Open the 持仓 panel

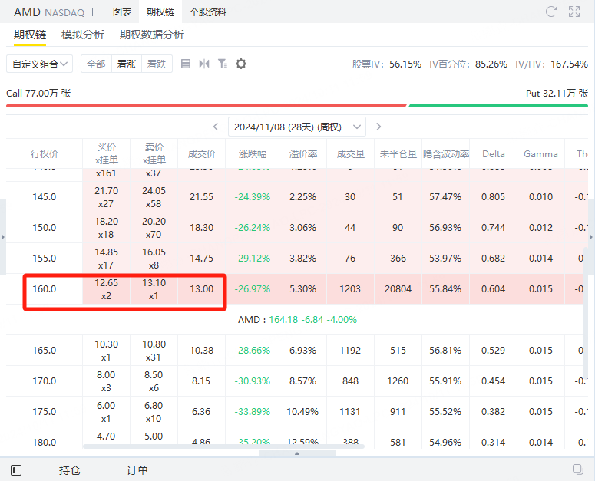pyautogui.click(x=70, y=470)
